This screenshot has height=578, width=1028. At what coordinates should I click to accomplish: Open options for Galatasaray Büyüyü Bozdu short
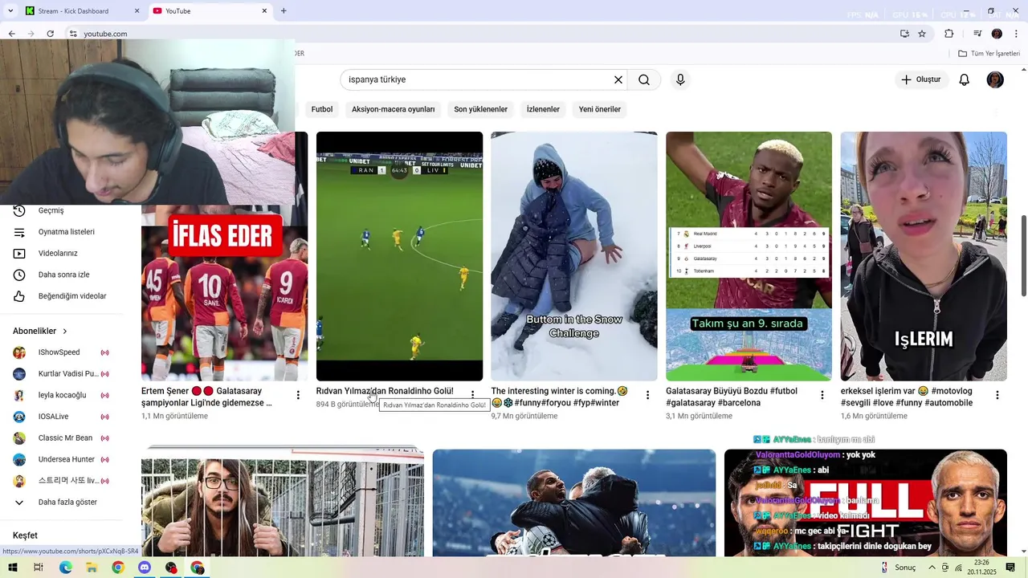coord(822,395)
